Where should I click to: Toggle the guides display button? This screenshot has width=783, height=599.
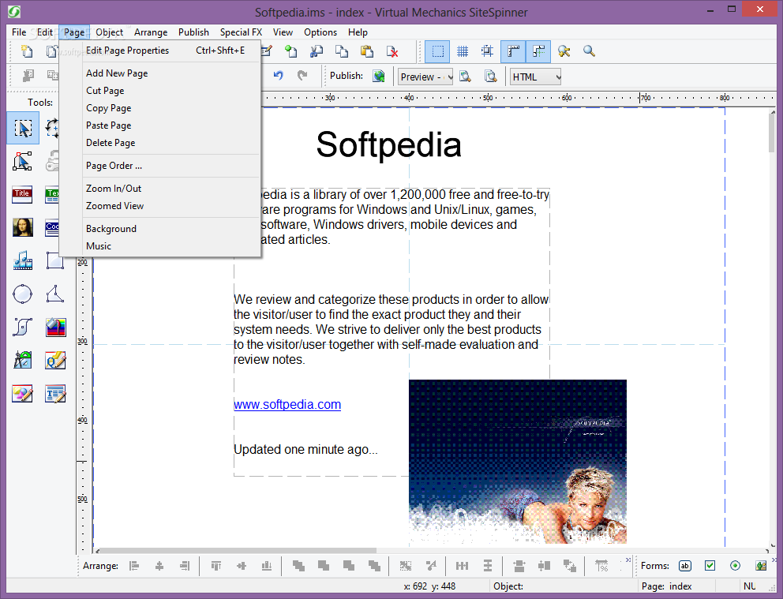tap(538, 51)
